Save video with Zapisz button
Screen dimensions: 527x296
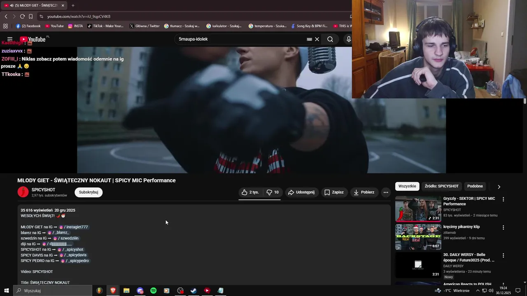point(334,192)
